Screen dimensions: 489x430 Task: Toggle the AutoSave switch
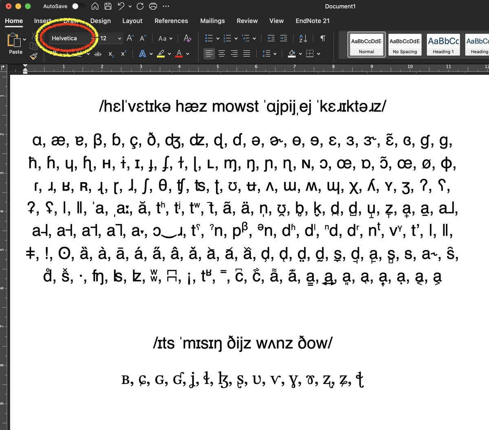(78, 6)
